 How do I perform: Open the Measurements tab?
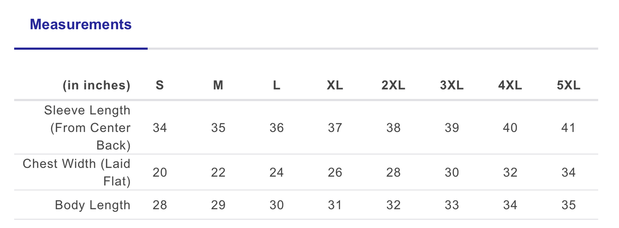[x=81, y=24]
